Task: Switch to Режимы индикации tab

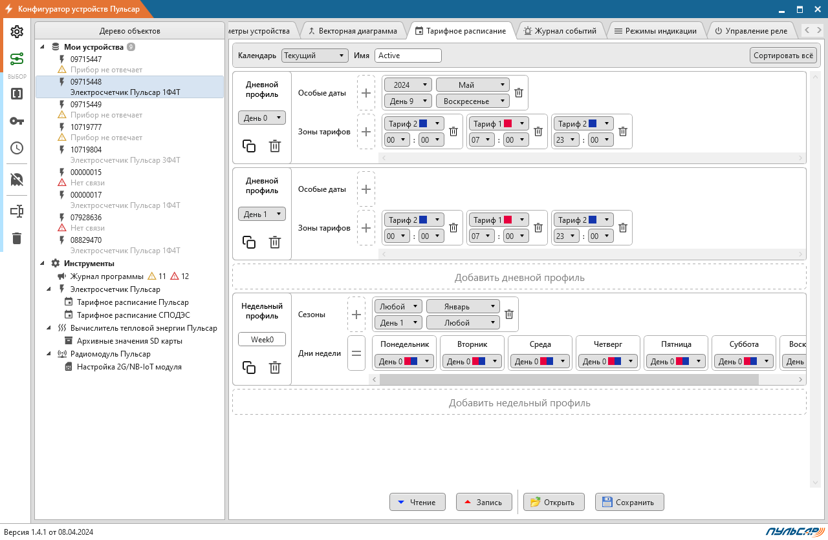Action: coord(655,30)
